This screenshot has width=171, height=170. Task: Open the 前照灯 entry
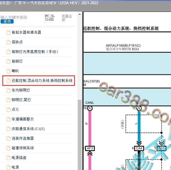17,61
